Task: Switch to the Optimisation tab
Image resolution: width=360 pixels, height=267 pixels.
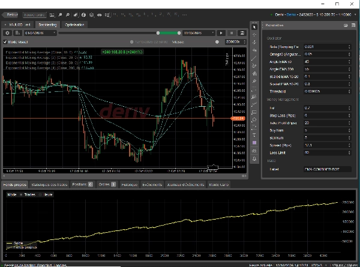Action: pyautogui.click(x=74, y=25)
